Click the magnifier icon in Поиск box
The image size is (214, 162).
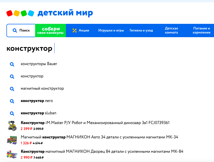pyautogui.click(x=15, y=31)
